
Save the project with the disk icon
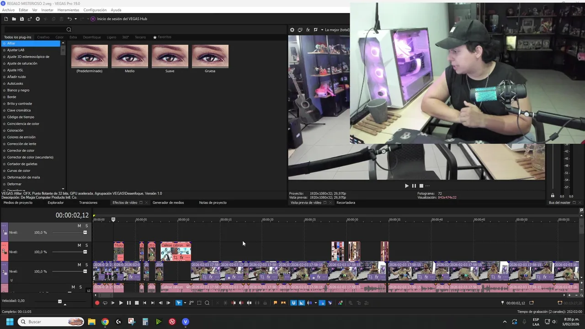tap(21, 19)
